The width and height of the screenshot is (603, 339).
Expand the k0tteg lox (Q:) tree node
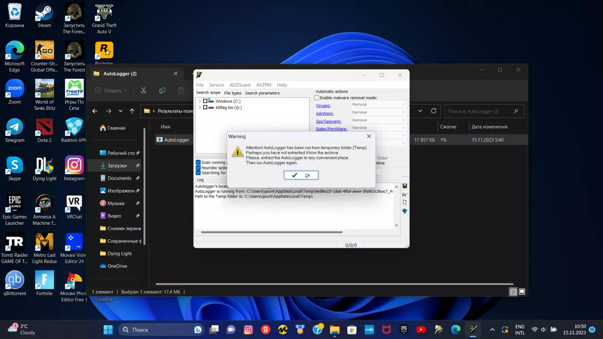200,107
